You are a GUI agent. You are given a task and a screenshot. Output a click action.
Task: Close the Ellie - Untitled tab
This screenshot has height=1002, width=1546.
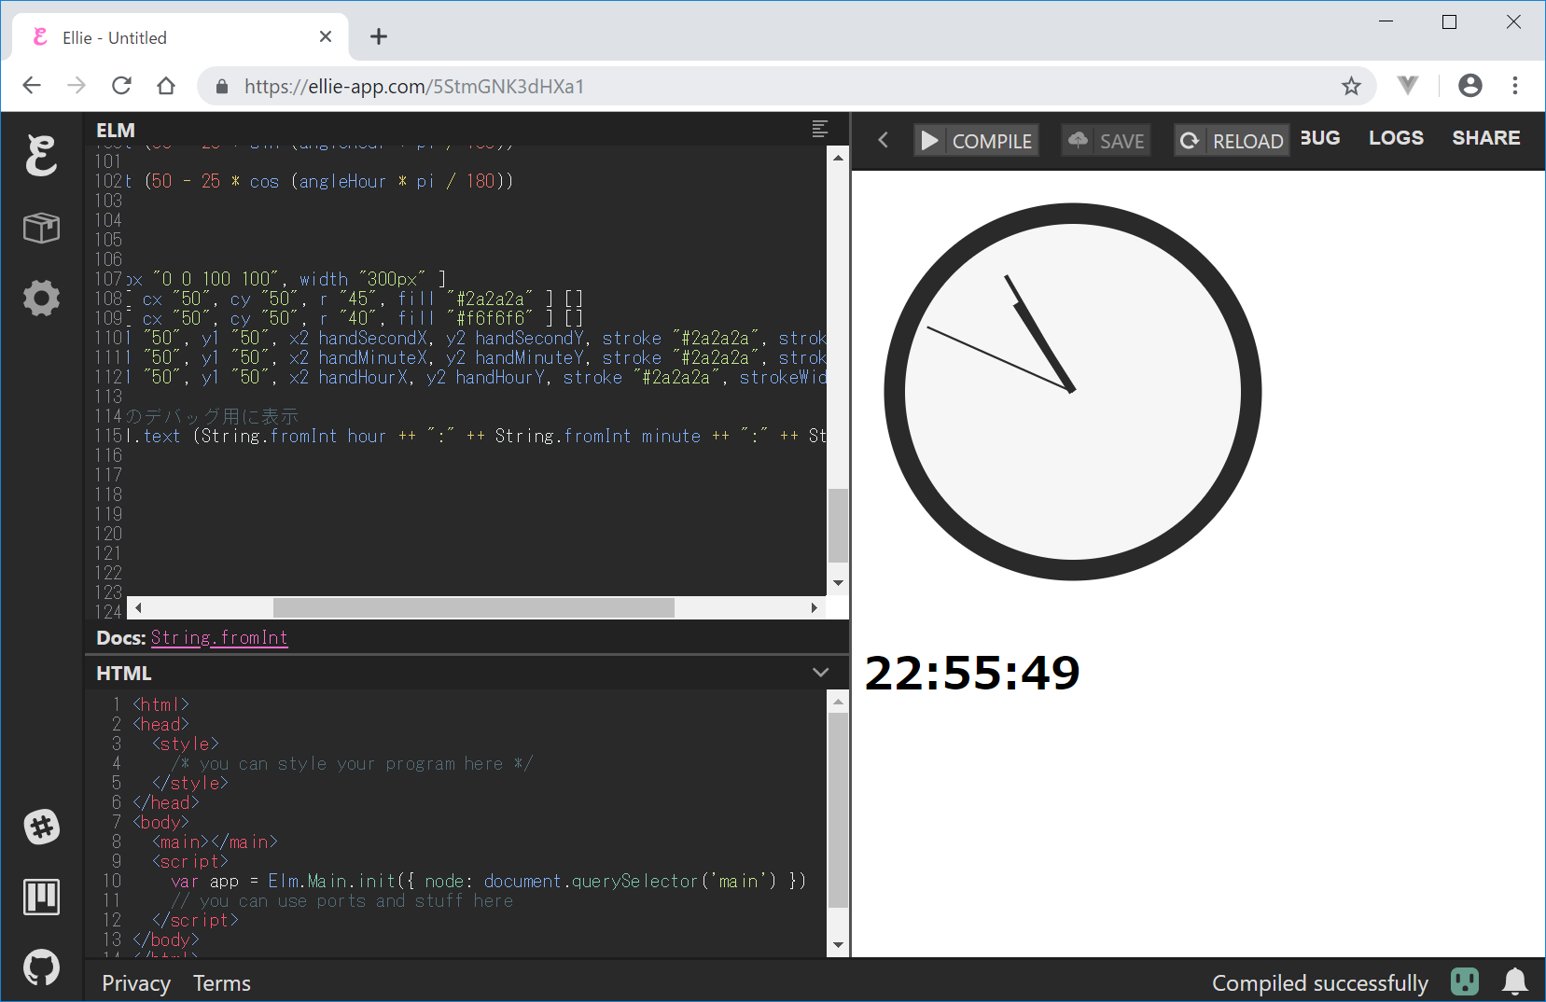coord(326,36)
